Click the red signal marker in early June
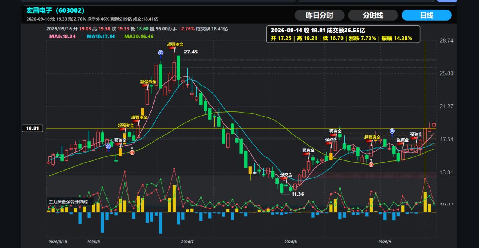479x248 pixels. (132, 153)
